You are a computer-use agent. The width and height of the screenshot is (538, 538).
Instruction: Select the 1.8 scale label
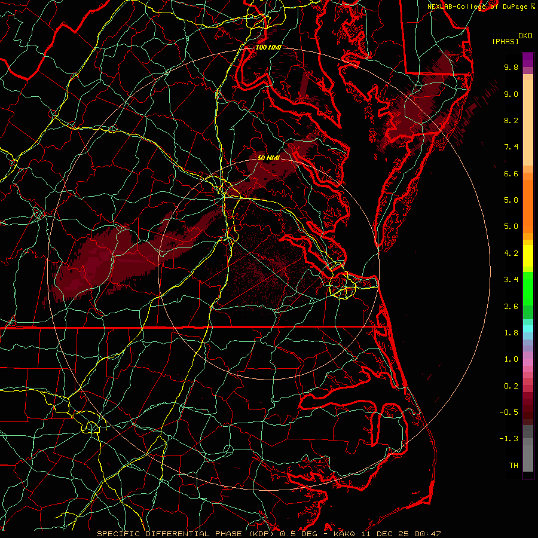click(511, 333)
